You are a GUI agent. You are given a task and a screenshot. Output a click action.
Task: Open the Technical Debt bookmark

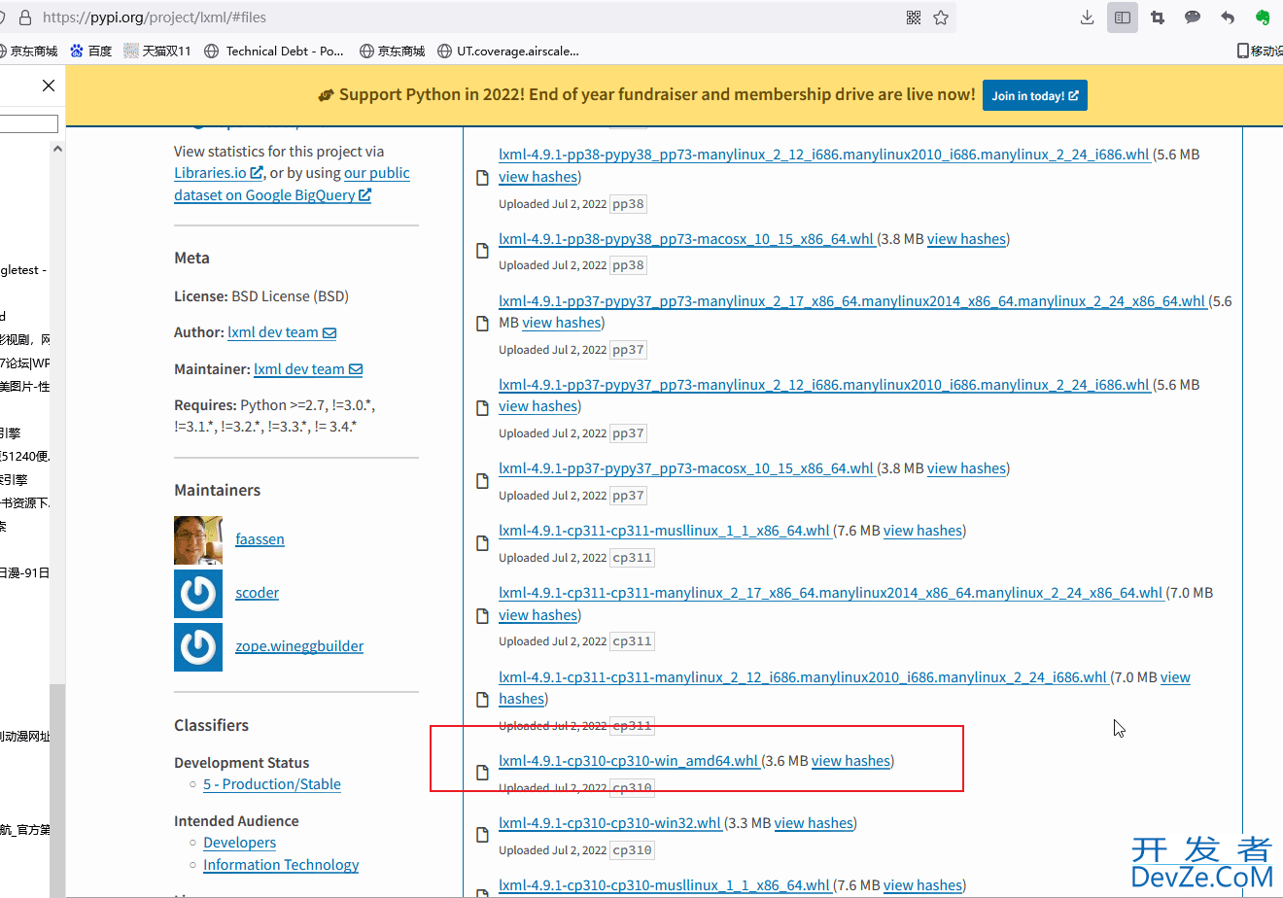(x=274, y=51)
